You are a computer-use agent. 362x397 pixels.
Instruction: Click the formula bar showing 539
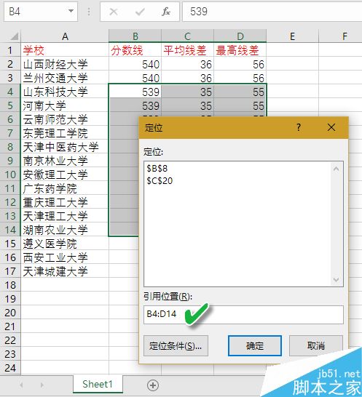[272, 12]
